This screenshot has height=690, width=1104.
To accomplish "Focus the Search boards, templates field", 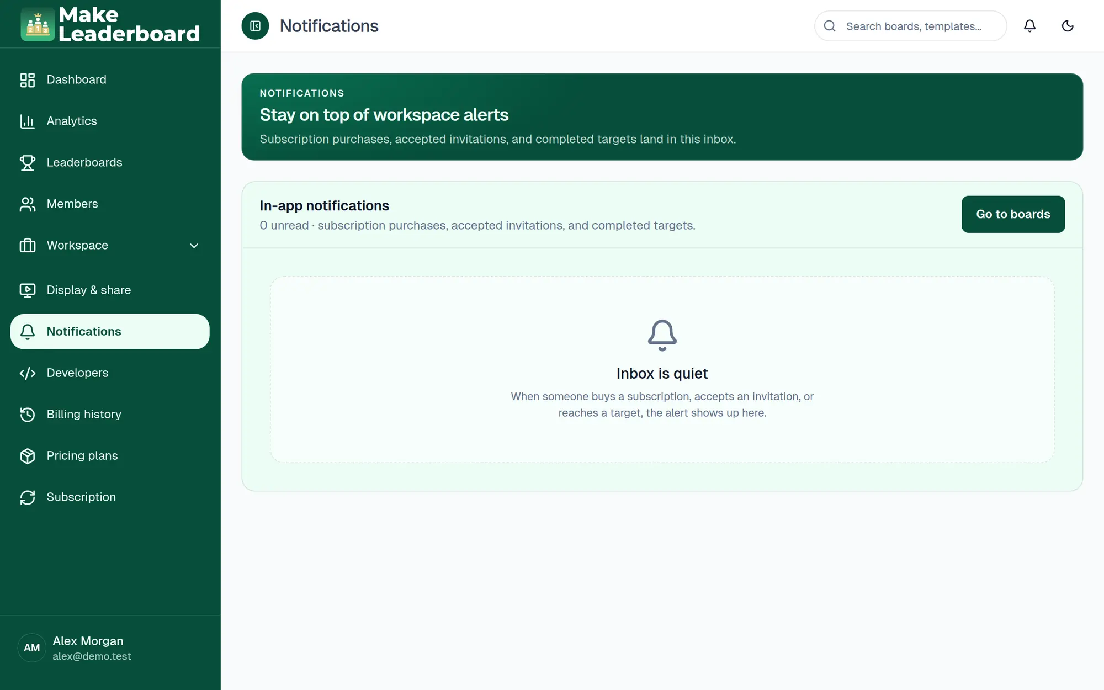I will [910, 26].
